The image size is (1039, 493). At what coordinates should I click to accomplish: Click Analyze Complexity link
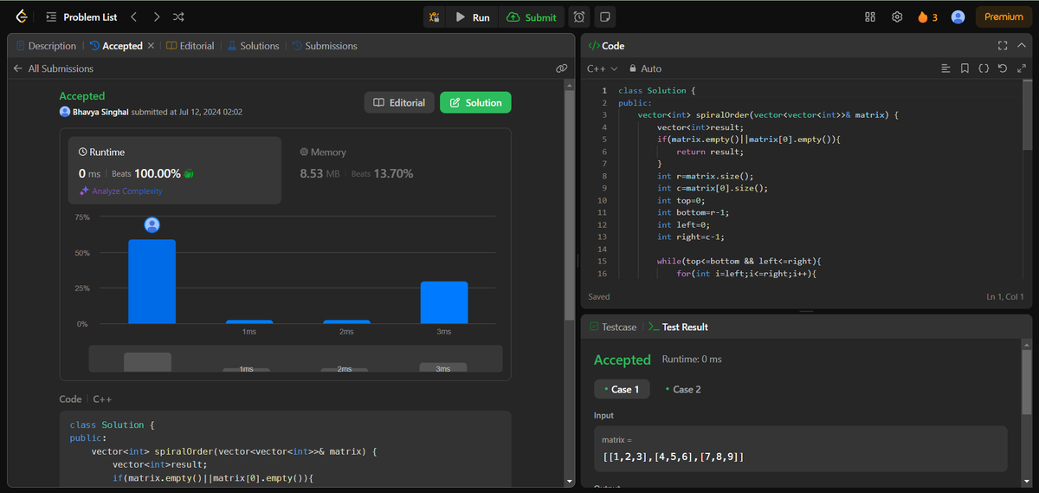coord(120,191)
